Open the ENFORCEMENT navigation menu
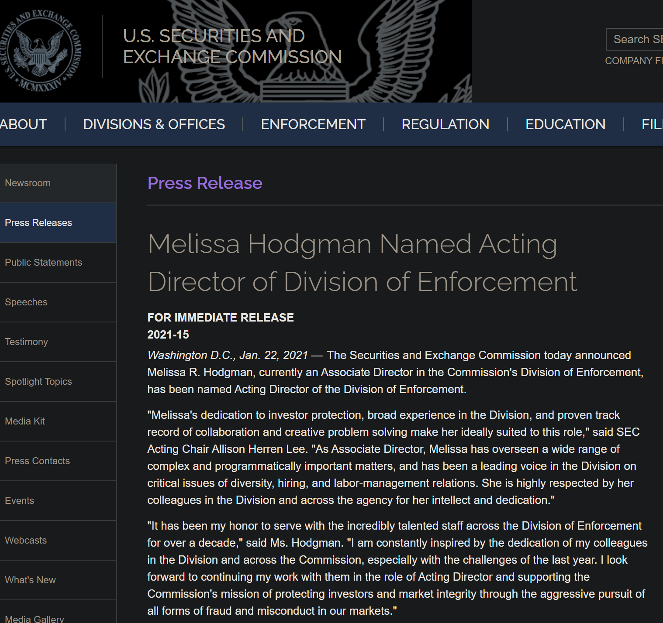Image resolution: width=663 pixels, height=623 pixels. 313,124
